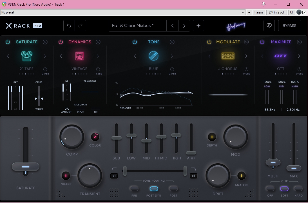Click the J Chorus keyboard icon
Image resolution: width=308 pixels, height=203 pixels.
228,56
